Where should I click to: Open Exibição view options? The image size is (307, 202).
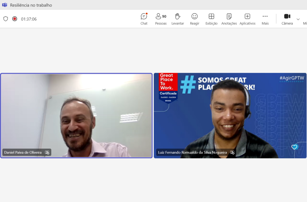point(211,19)
